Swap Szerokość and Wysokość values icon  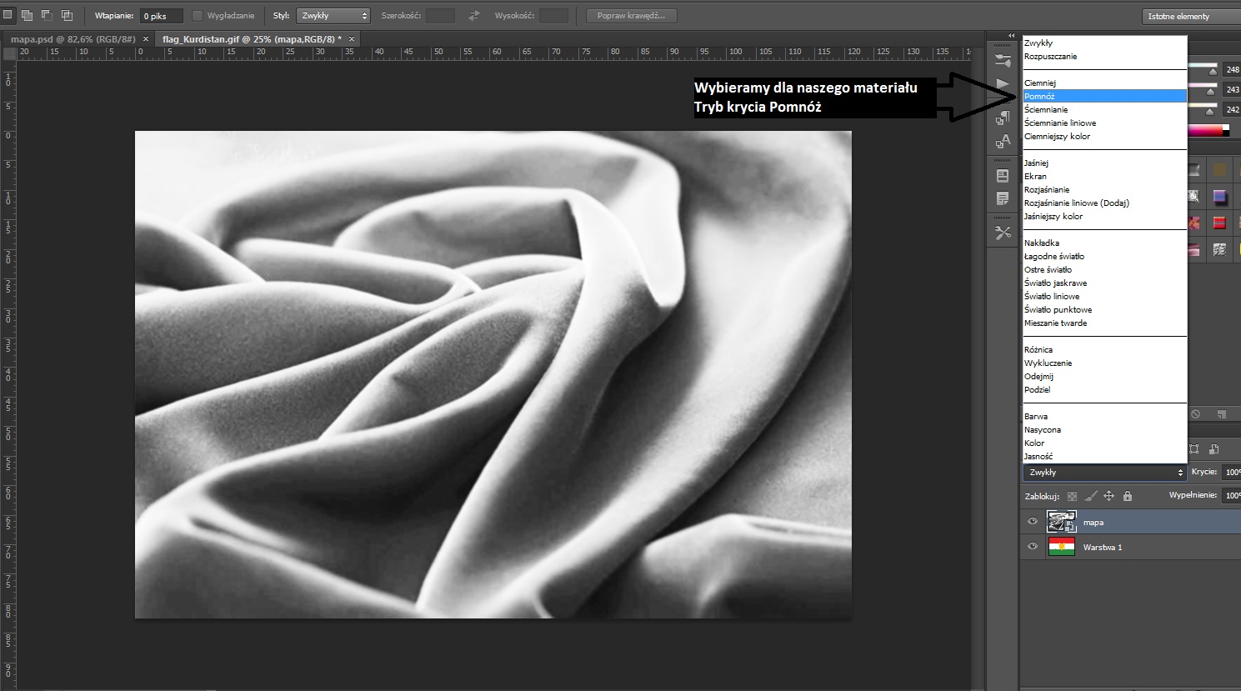[x=474, y=15]
